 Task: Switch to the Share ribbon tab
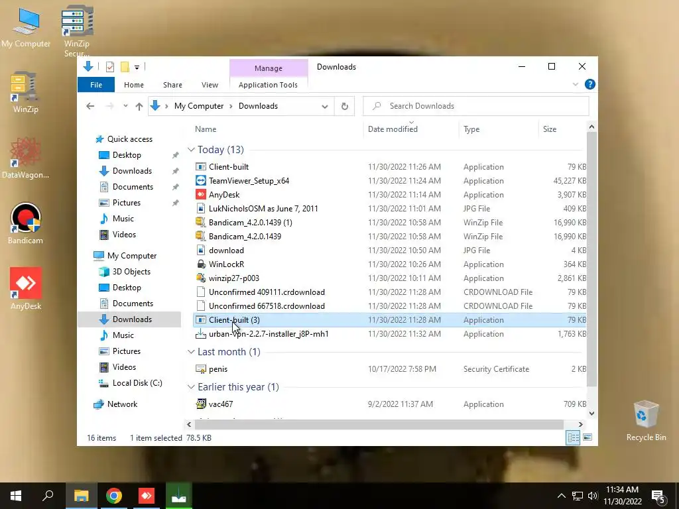coord(172,85)
